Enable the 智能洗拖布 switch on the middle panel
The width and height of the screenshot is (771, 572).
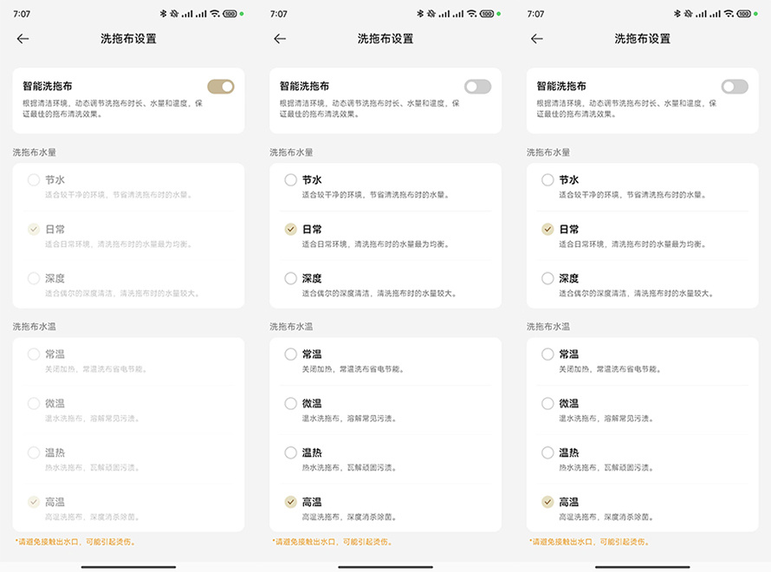point(477,87)
